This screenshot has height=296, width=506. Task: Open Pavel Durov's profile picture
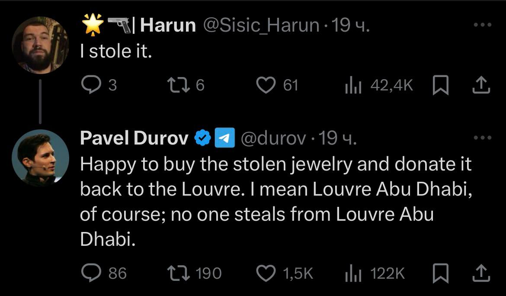coord(40,158)
